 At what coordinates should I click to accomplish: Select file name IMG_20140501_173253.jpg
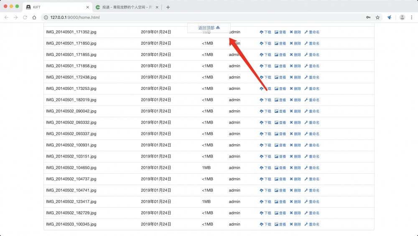pyautogui.click(x=71, y=89)
